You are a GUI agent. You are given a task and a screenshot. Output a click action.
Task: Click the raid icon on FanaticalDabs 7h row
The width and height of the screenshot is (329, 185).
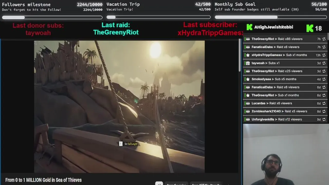coord(248,47)
